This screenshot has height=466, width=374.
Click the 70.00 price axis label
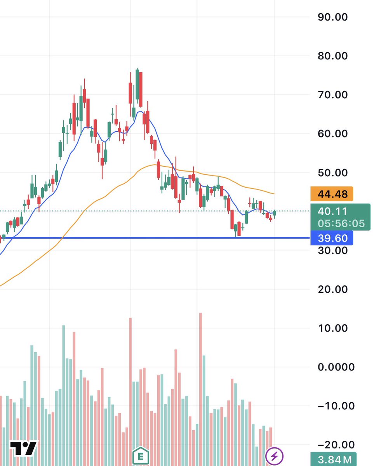click(x=332, y=95)
